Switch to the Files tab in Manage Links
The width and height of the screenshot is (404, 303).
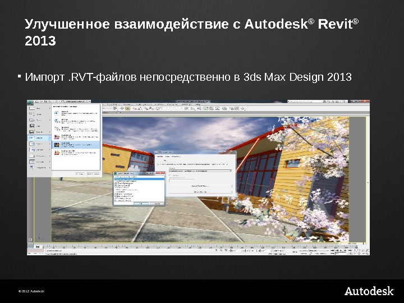pyautogui.click(x=167, y=157)
